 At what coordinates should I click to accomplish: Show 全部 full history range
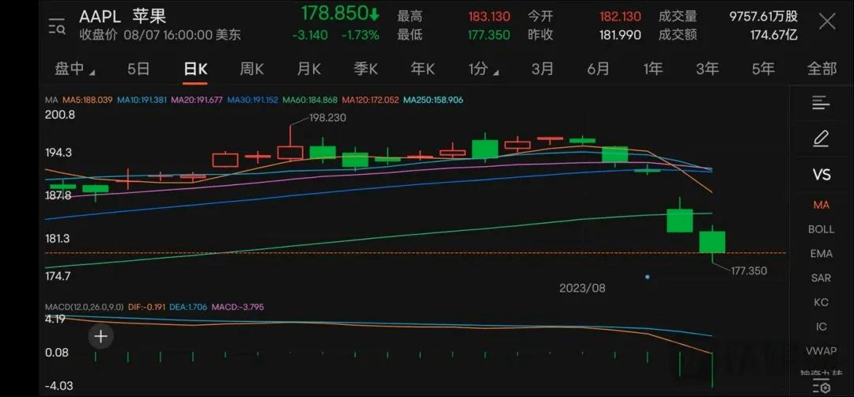pos(821,69)
